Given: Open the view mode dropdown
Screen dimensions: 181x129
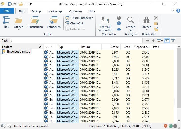Looking at the screenshot, I should pyautogui.click(x=160, y=41).
